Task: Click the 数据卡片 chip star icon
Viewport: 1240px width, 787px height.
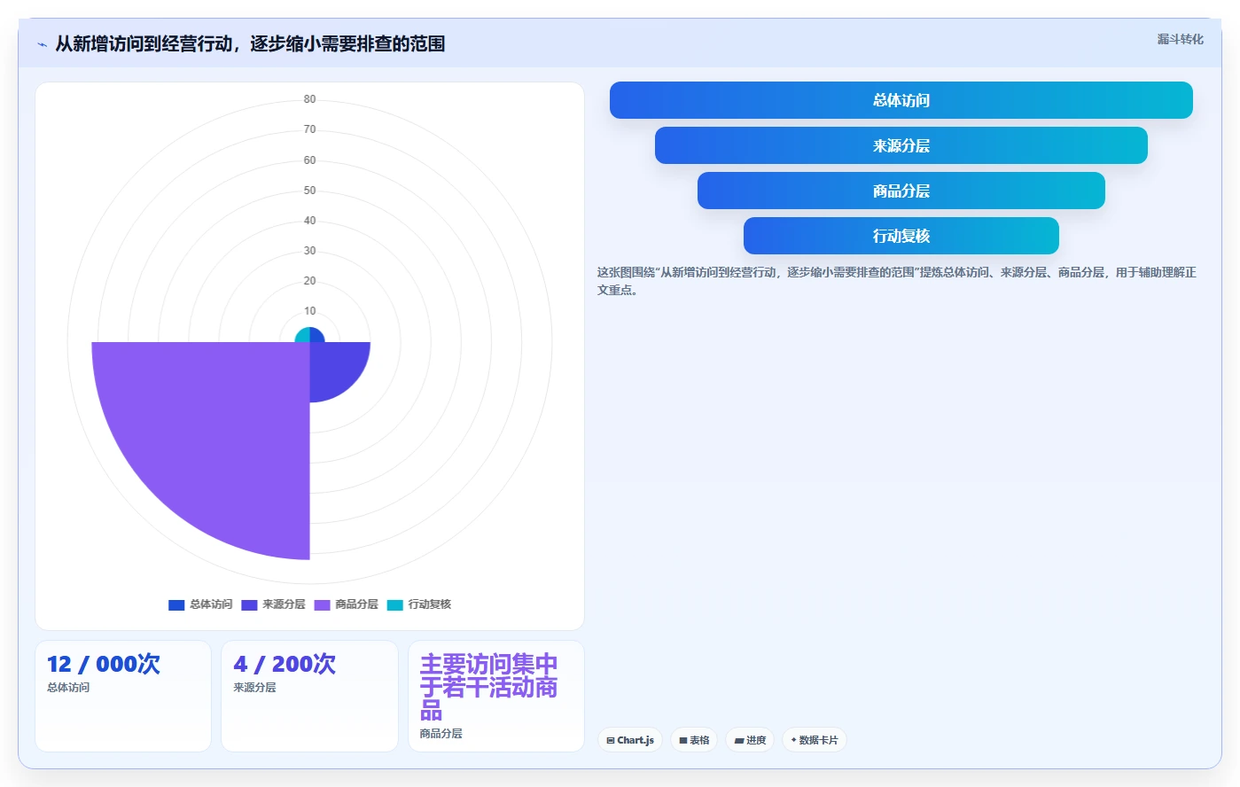Action: point(793,740)
